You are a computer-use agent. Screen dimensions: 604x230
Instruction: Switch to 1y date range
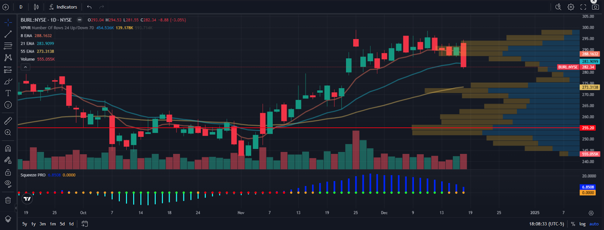click(x=33, y=224)
